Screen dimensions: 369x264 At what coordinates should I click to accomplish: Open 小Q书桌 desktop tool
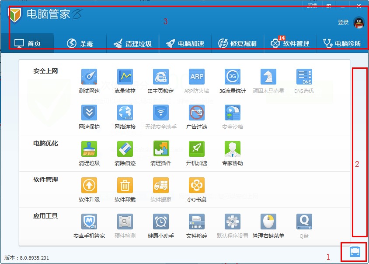point(196,190)
